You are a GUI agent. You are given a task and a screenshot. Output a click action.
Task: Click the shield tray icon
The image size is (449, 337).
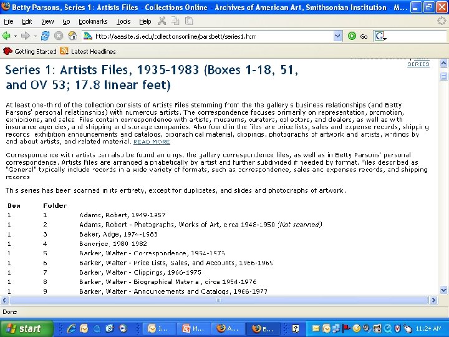coord(397,328)
